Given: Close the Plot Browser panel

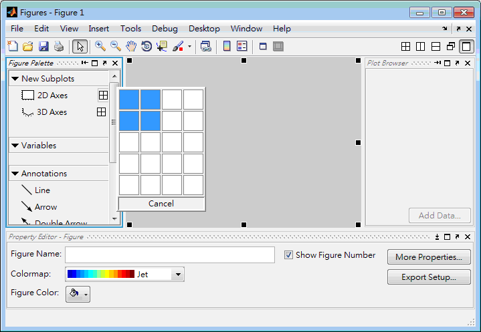Looking at the screenshot, I should pos(468,63).
